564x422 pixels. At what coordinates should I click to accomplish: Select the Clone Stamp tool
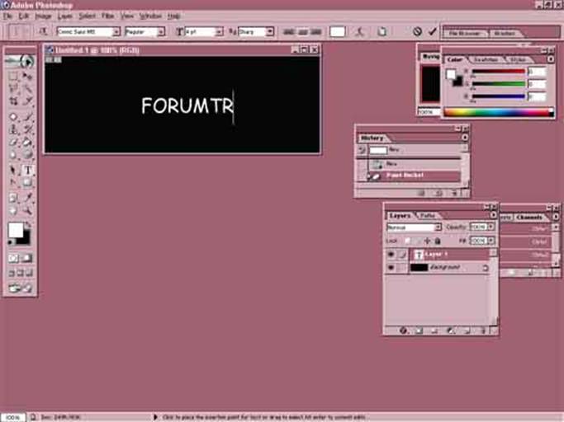[x=13, y=129]
